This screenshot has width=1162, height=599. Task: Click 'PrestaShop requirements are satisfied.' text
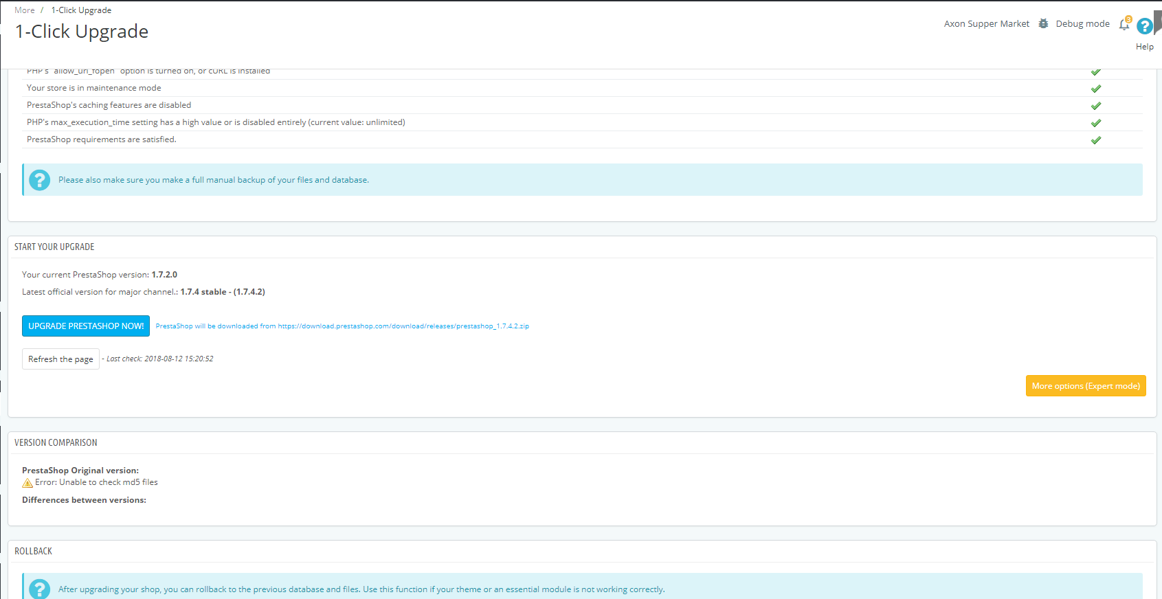102,139
